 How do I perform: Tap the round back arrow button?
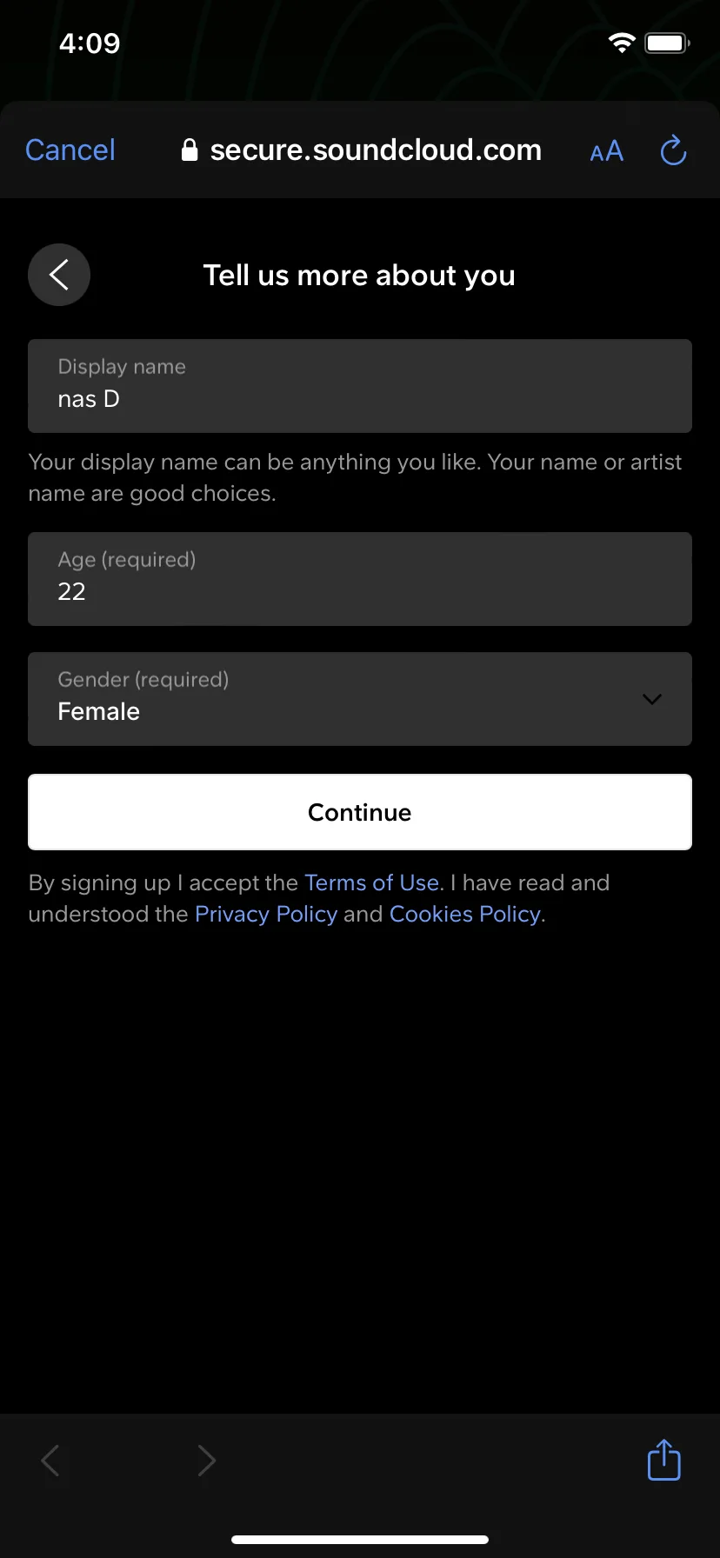(59, 275)
